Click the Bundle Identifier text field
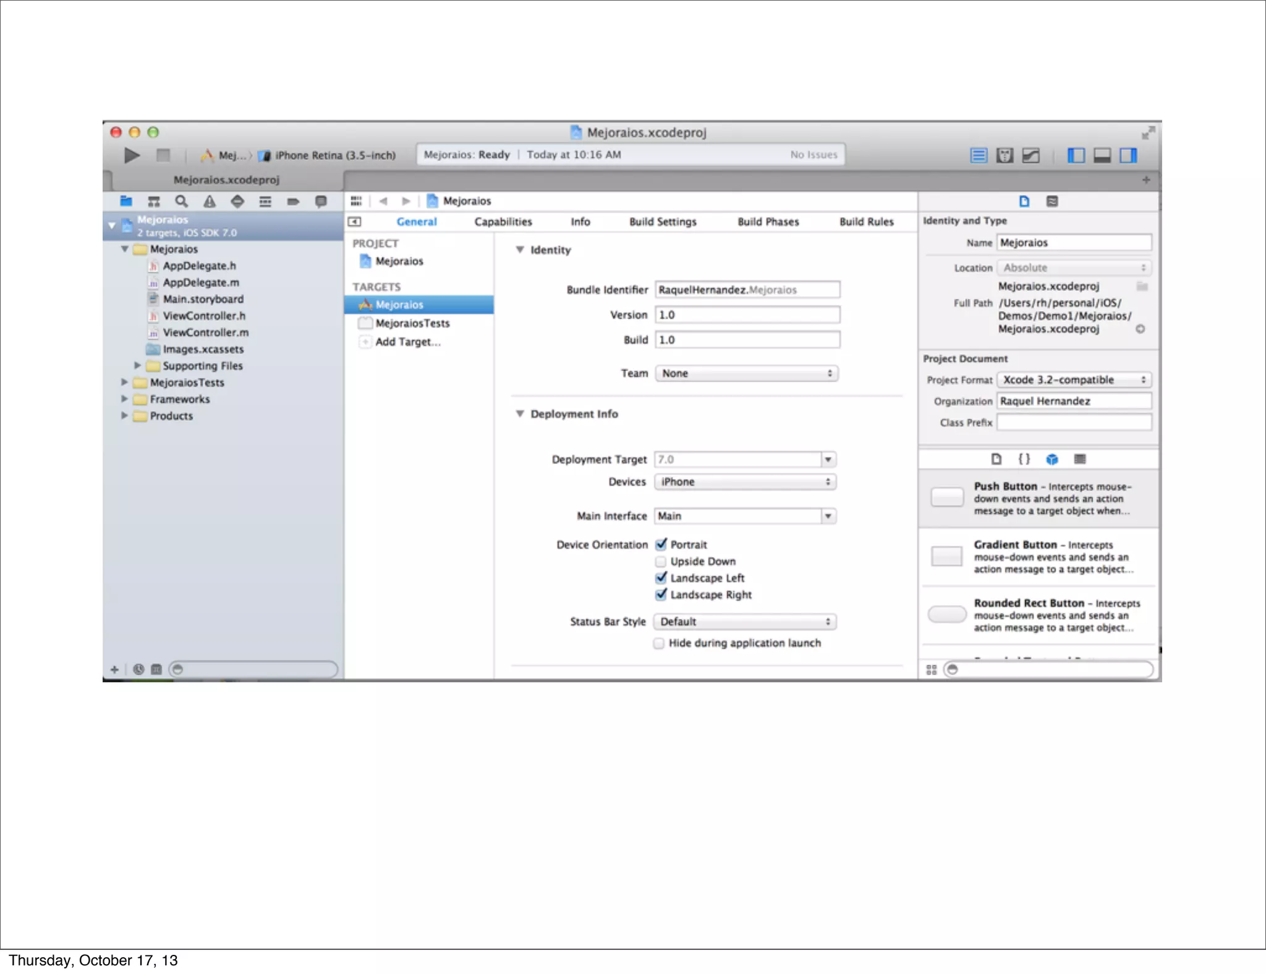This screenshot has height=974, width=1266. click(747, 290)
